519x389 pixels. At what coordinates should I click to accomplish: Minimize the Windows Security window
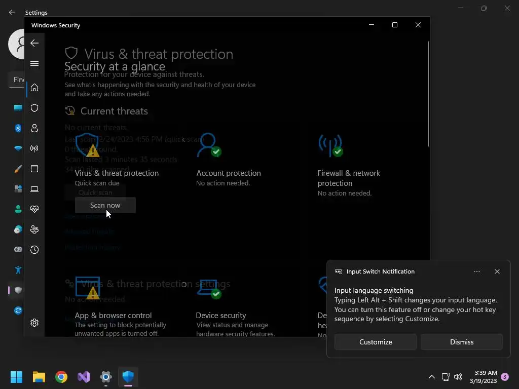[x=372, y=25]
